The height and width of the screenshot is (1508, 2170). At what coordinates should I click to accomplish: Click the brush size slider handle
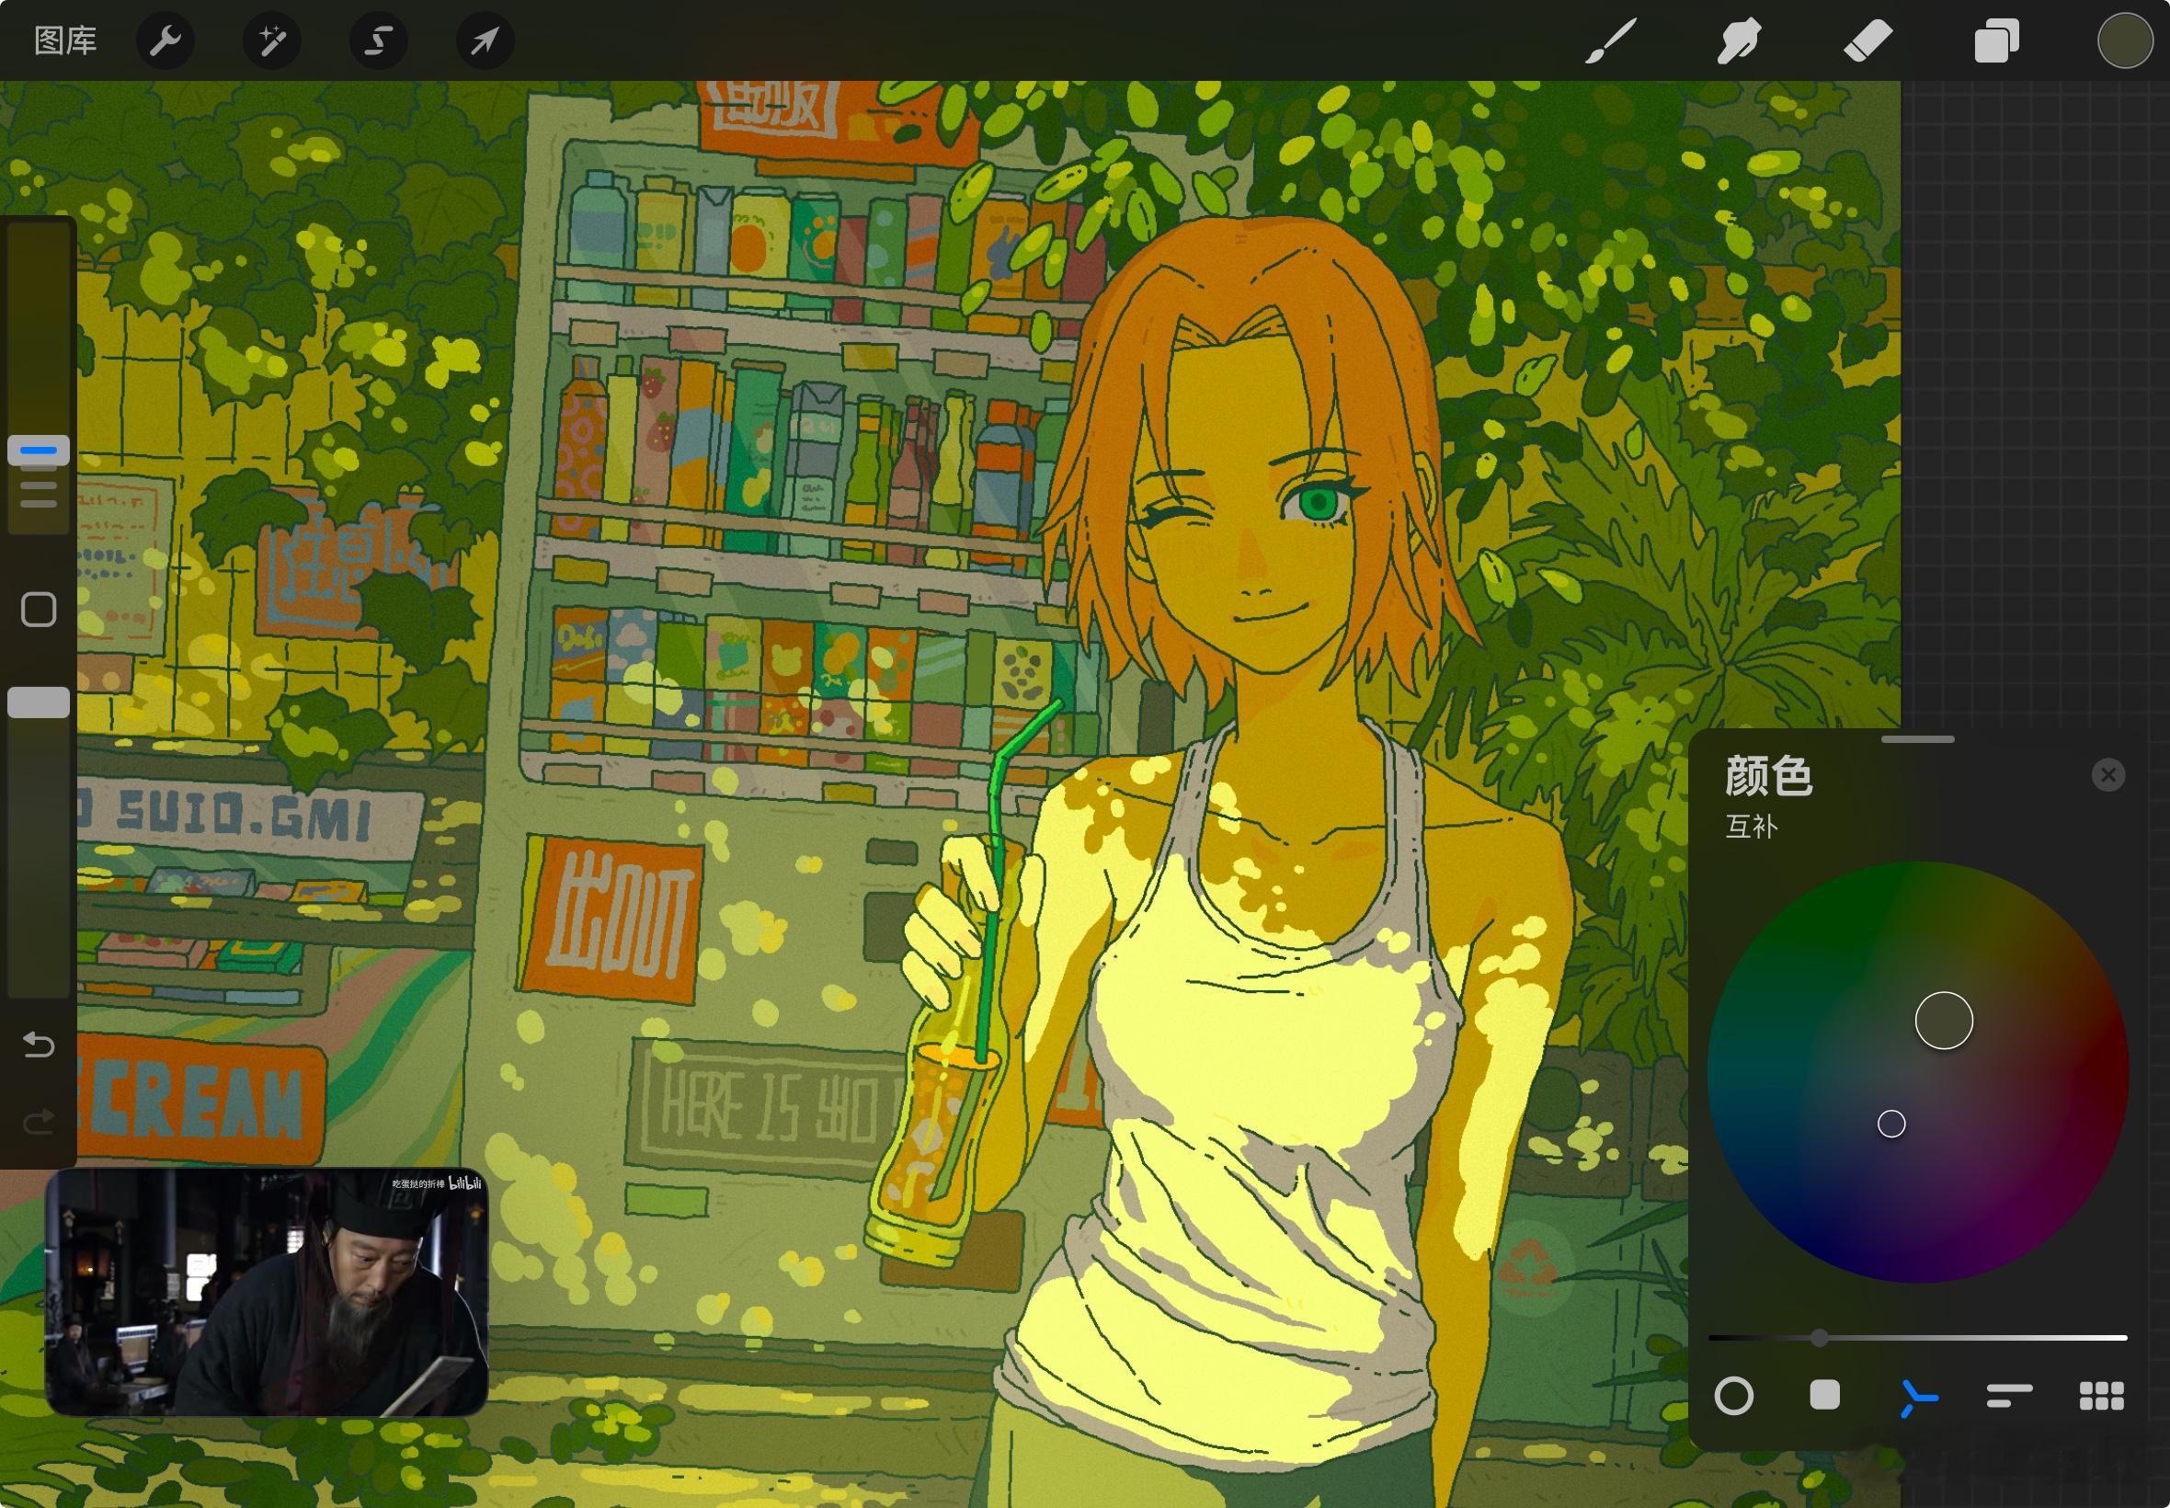point(39,451)
